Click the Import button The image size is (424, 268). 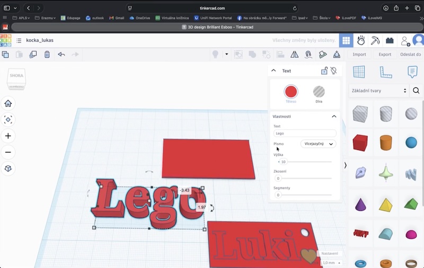(359, 55)
